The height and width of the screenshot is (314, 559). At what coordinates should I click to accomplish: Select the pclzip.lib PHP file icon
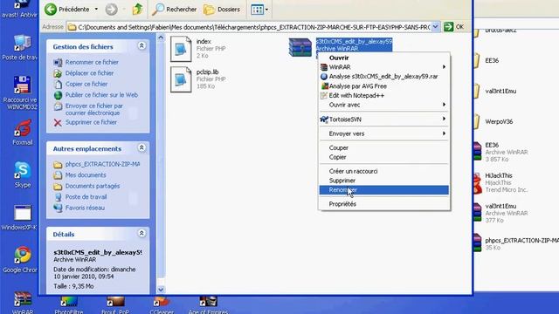coord(181,79)
